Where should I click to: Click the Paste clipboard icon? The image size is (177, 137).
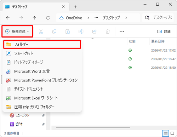pyautogui.click(x=68, y=32)
